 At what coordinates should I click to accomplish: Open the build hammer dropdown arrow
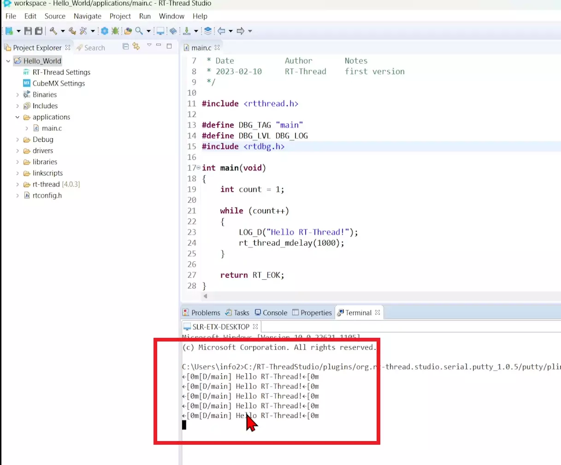click(63, 31)
